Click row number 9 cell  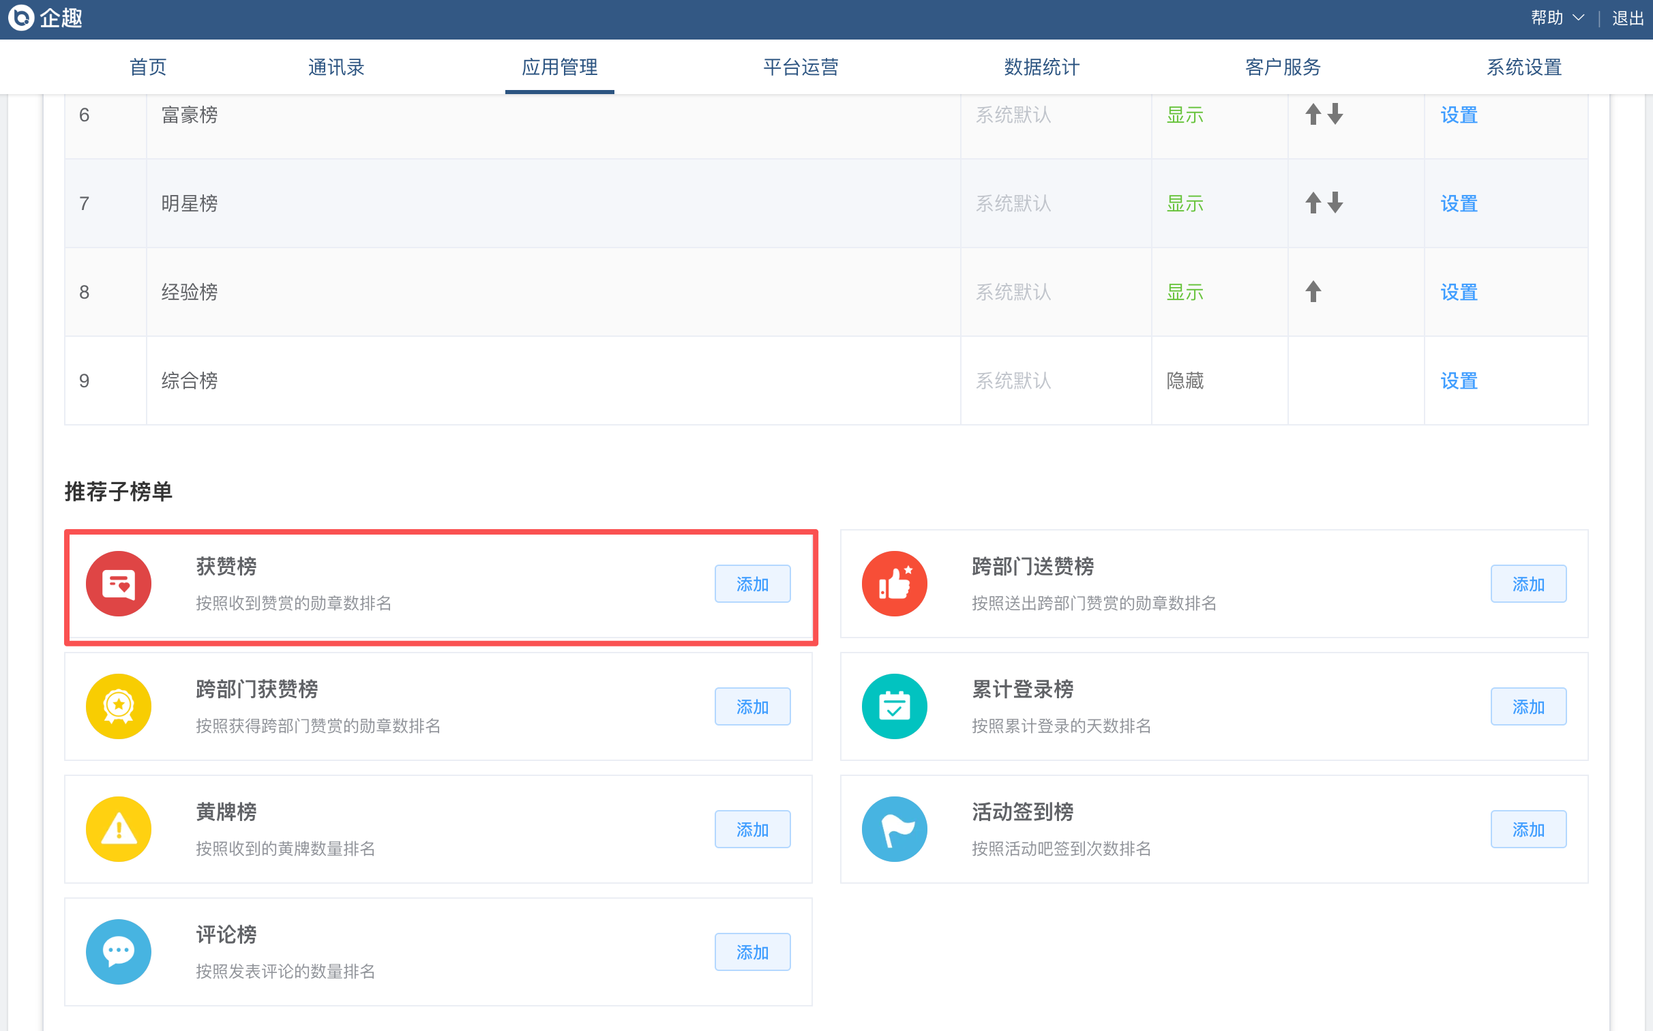[x=106, y=380]
